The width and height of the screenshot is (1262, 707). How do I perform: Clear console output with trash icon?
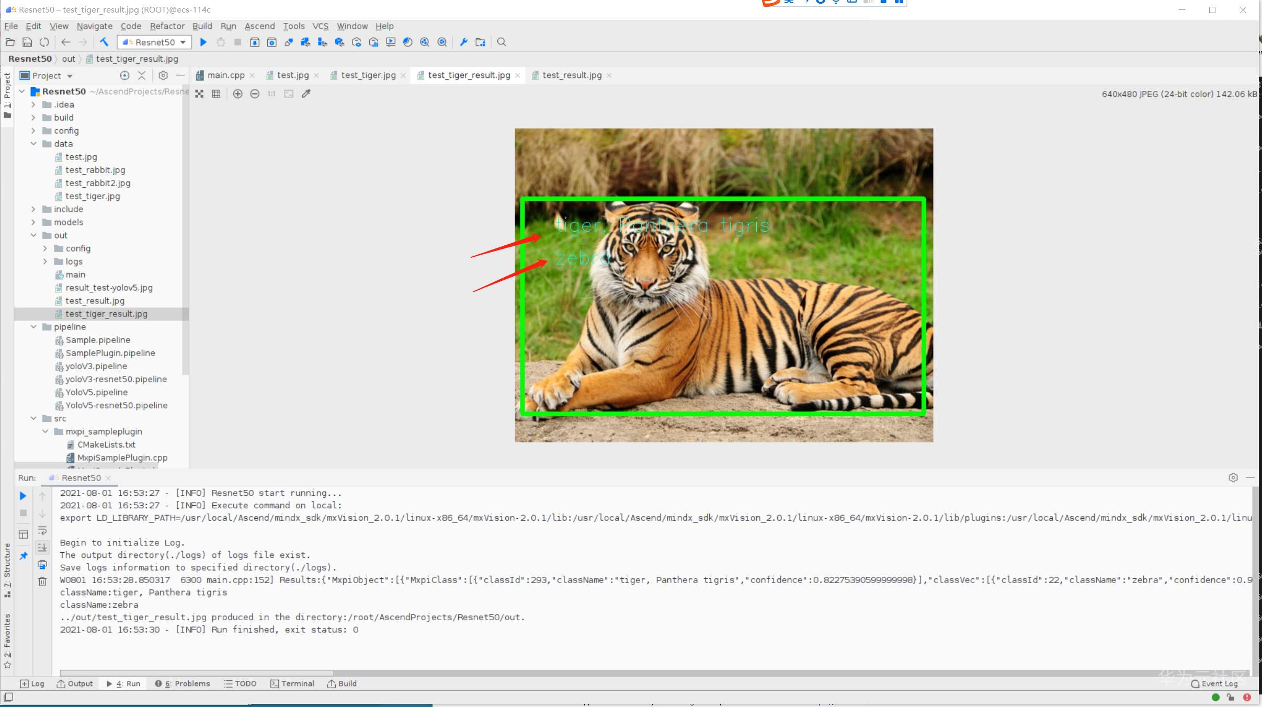pos(42,581)
